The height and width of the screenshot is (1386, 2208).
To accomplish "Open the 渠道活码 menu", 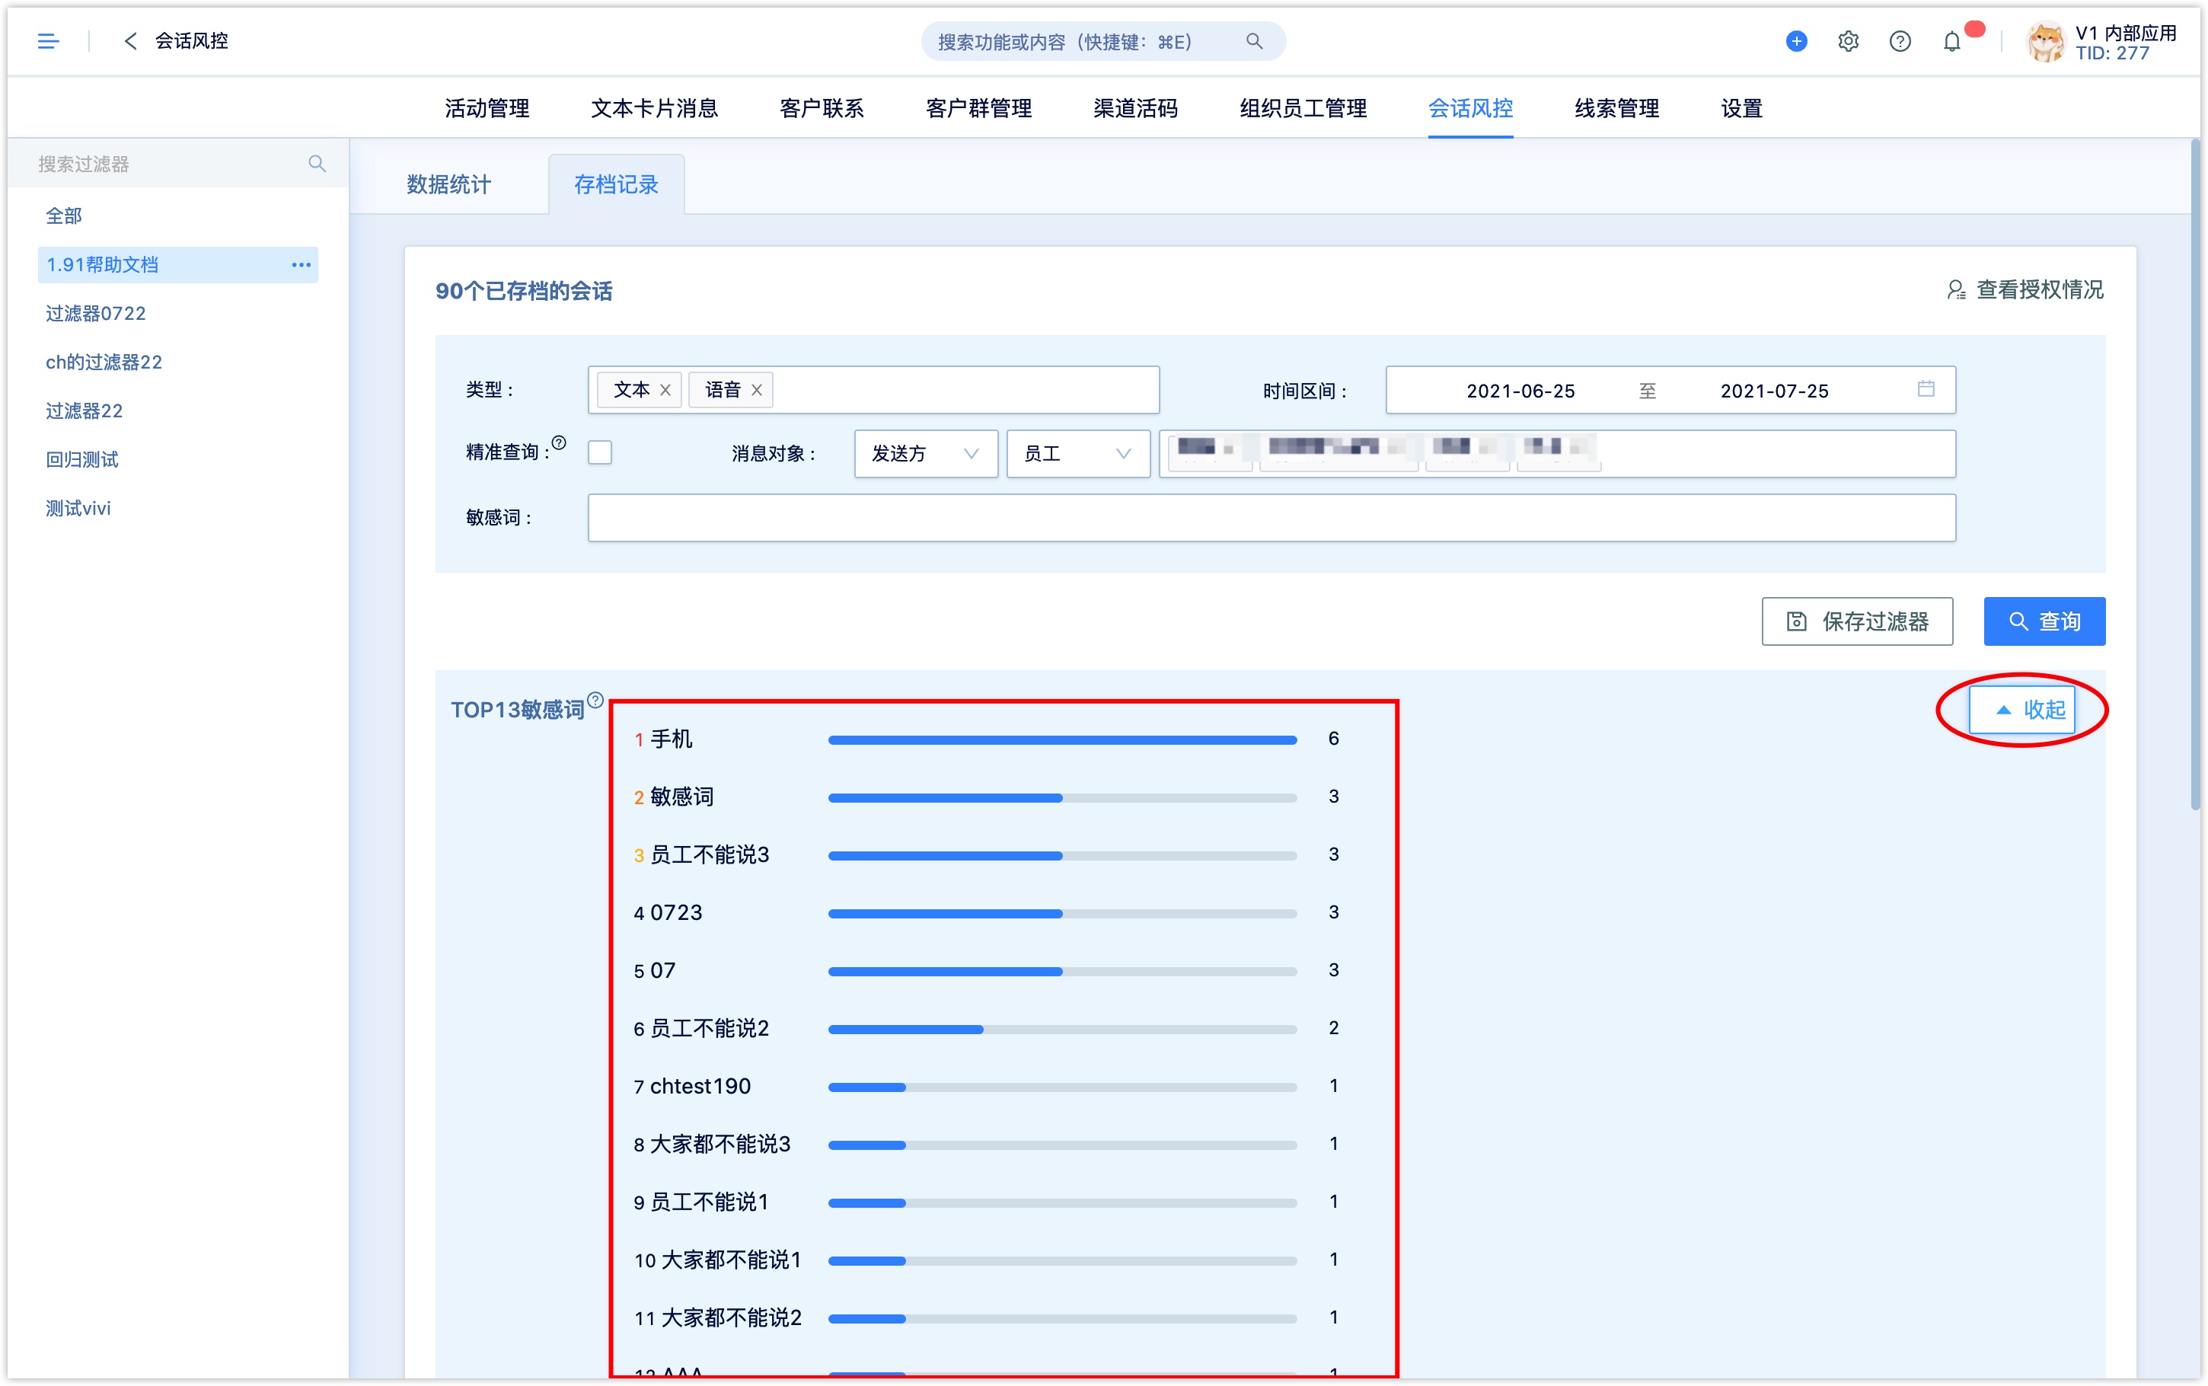I will pos(1135,109).
